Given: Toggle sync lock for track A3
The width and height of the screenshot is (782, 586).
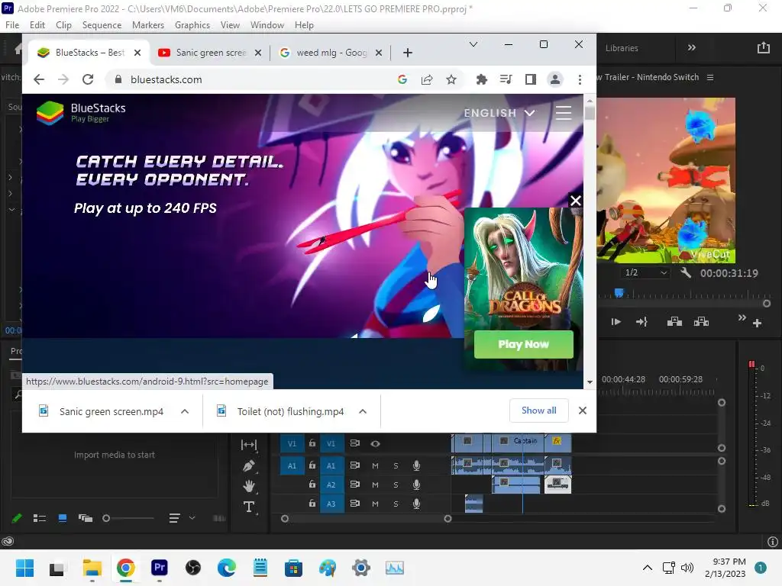Looking at the screenshot, I should pyautogui.click(x=354, y=504).
